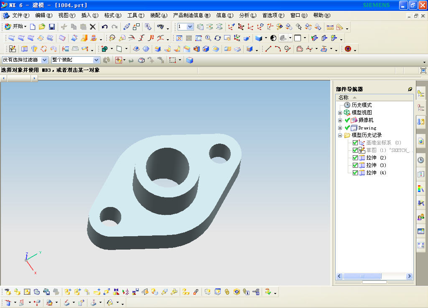The image size is (428, 308).
Task: Click the navigator scrollbar left arrow
Action: [x=339, y=276]
